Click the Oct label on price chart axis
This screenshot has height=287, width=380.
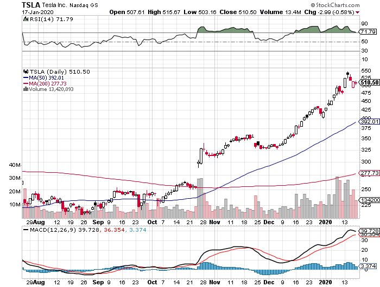pyautogui.click(x=152, y=222)
